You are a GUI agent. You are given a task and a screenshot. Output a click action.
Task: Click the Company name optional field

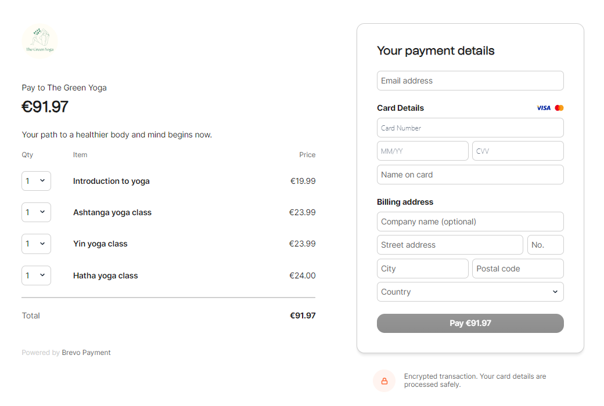coord(470,222)
